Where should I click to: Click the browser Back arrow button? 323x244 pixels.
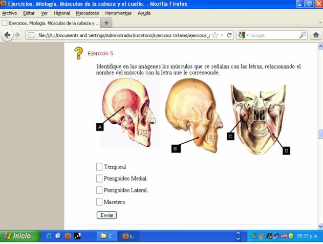pyautogui.click(x=7, y=35)
